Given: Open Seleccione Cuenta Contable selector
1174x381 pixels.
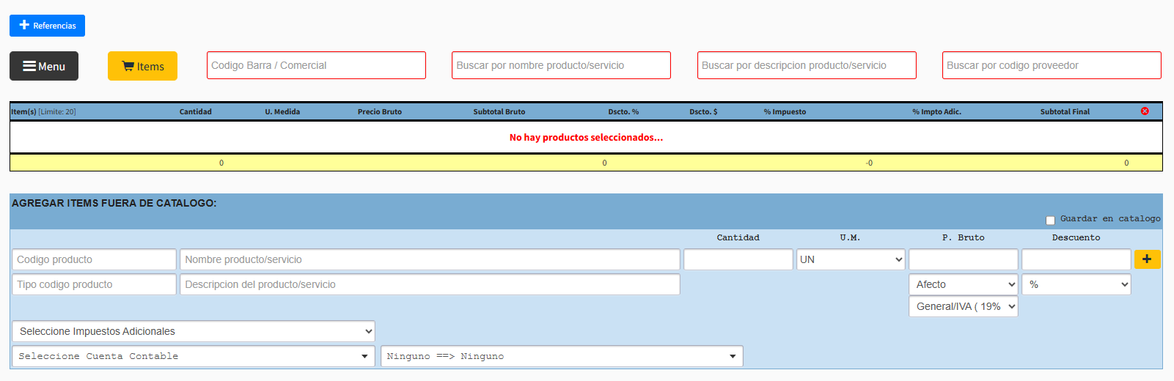Looking at the screenshot, I should (194, 356).
